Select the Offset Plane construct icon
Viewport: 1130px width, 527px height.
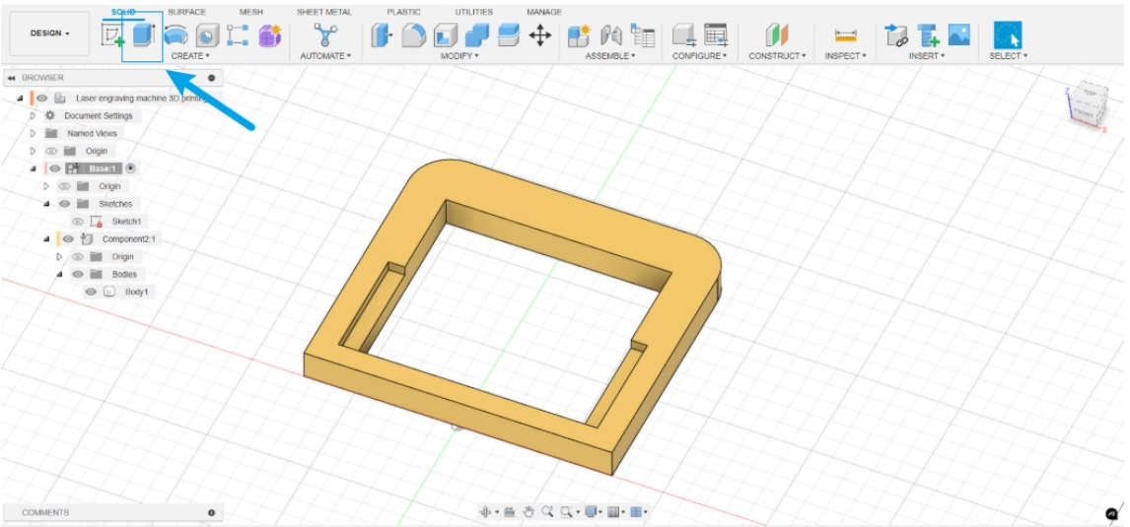click(777, 34)
